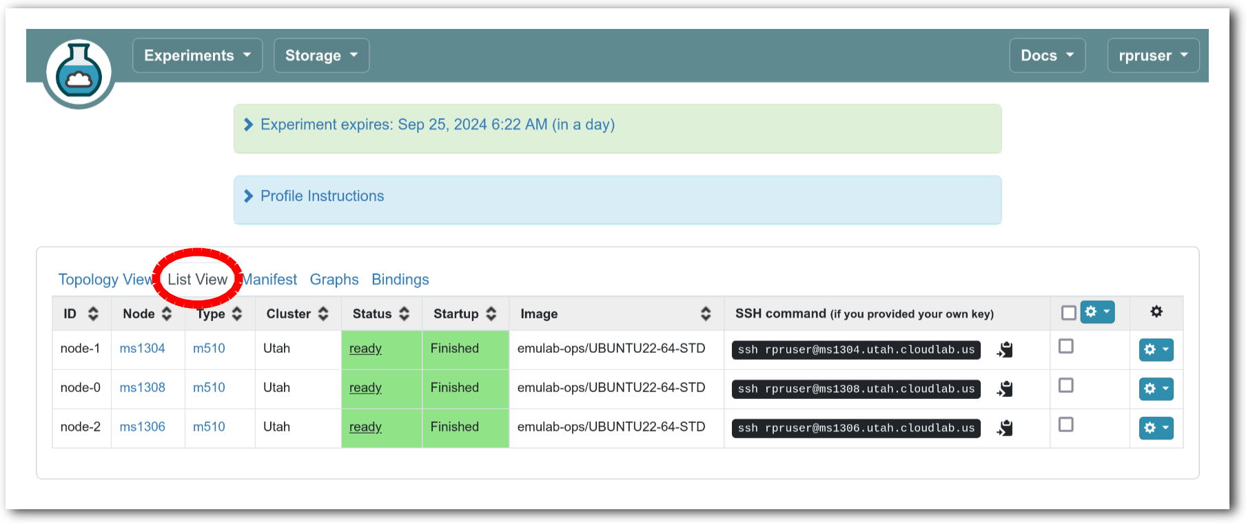Viewport: 1246px width, 523px height.
Task: Click emulab-ops/UBUNTU22-64-STD image for node-2
Action: (611, 427)
